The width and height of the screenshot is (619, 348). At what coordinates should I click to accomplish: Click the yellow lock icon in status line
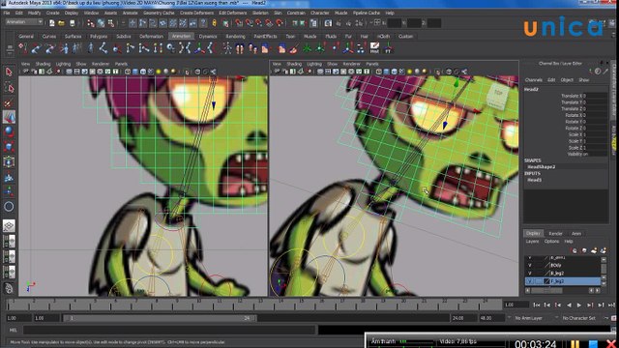pos(214,23)
